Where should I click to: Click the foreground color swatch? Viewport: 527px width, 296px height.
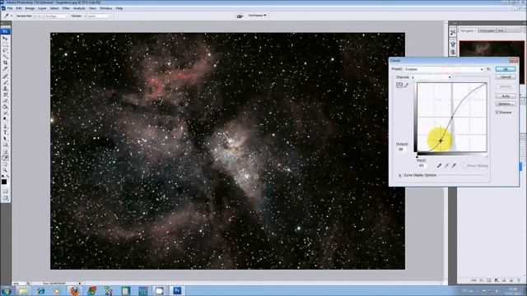(x=4, y=182)
